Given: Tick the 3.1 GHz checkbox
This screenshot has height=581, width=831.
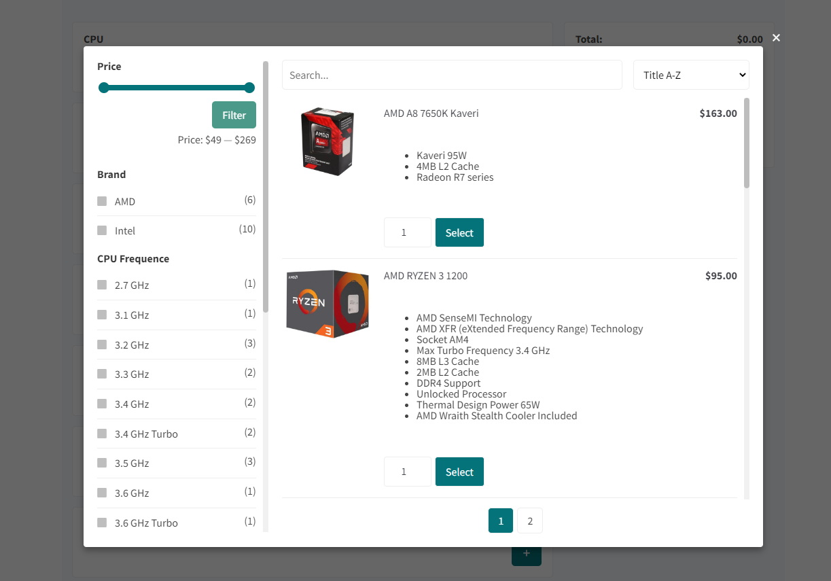Looking at the screenshot, I should tap(102, 315).
